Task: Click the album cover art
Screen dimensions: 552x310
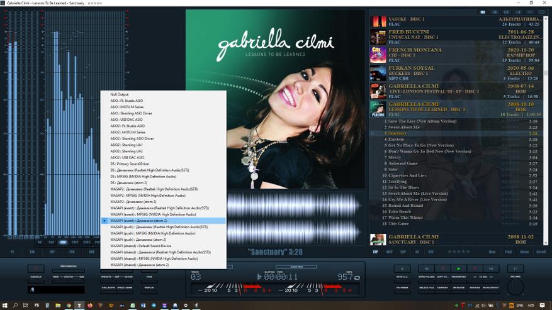Action: point(275,99)
